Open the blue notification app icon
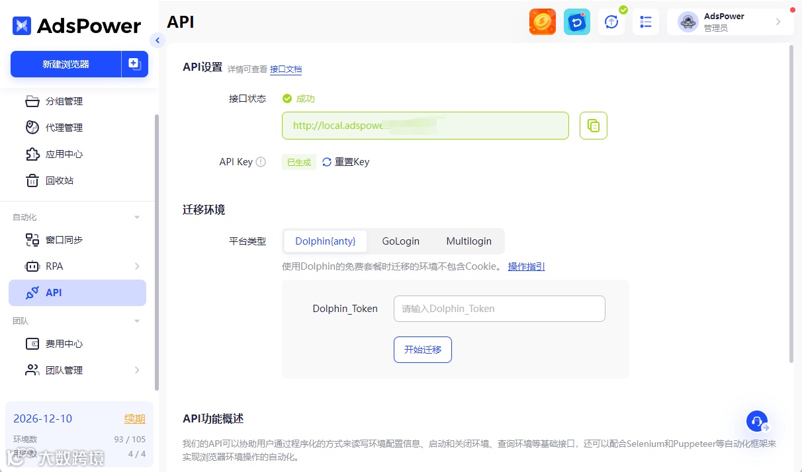This screenshot has width=802, height=472. 577,22
